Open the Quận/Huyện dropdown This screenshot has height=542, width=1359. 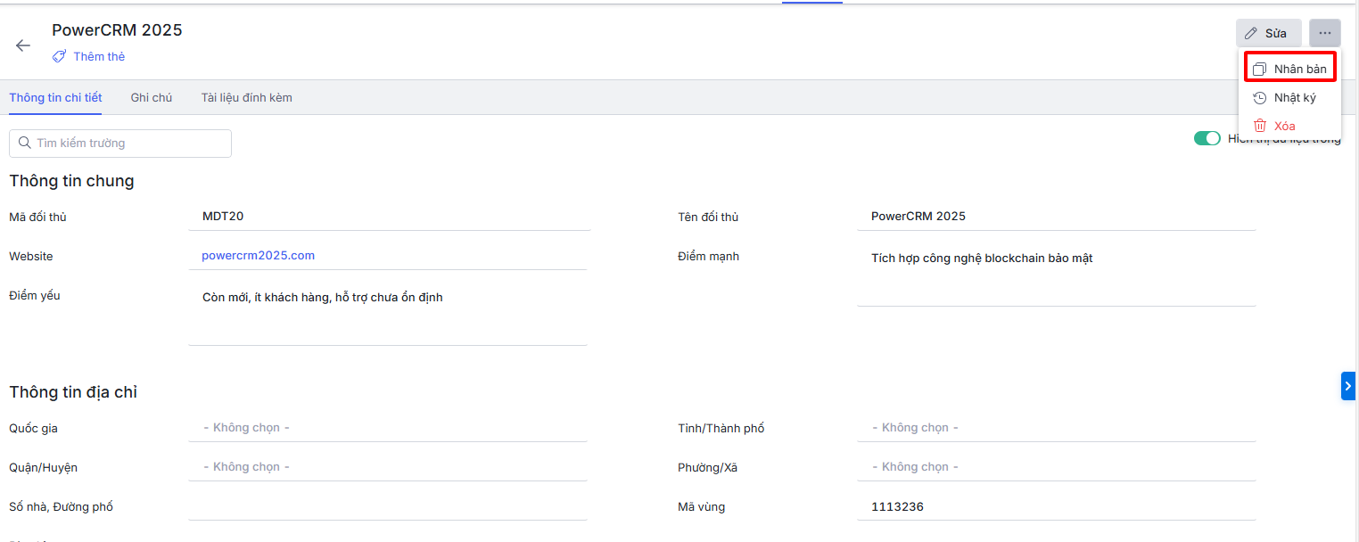(x=387, y=467)
